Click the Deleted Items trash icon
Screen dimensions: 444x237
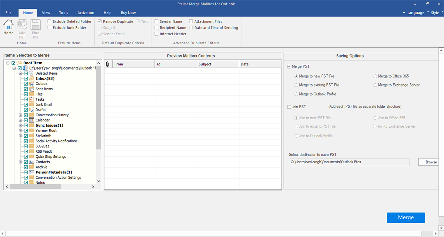tap(32, 73)
